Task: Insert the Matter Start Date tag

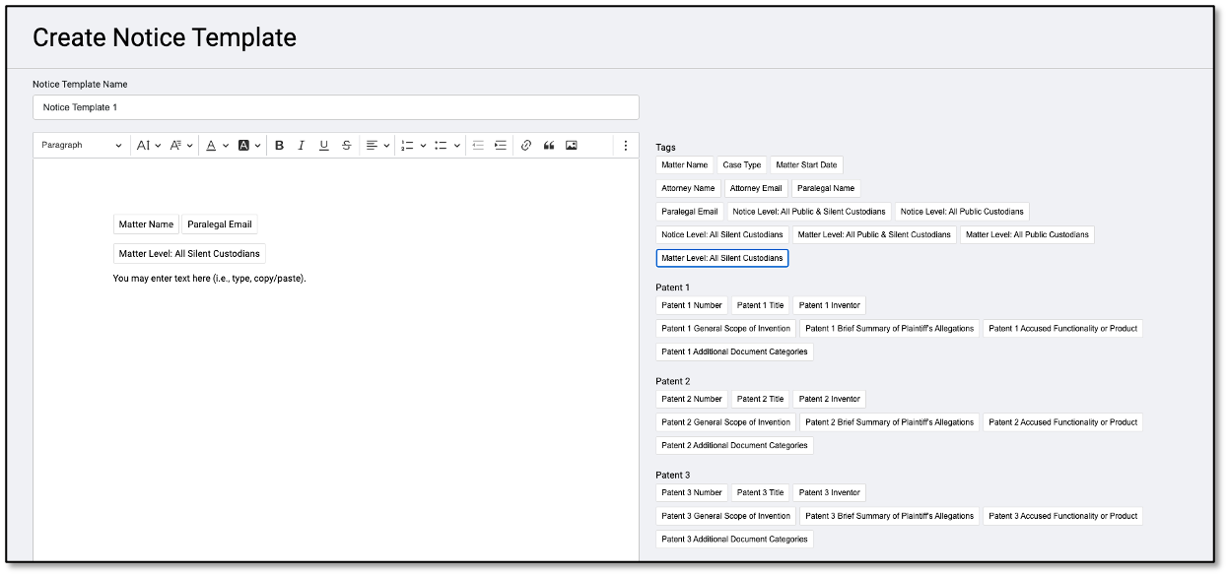Action: (x=807, y=165)
